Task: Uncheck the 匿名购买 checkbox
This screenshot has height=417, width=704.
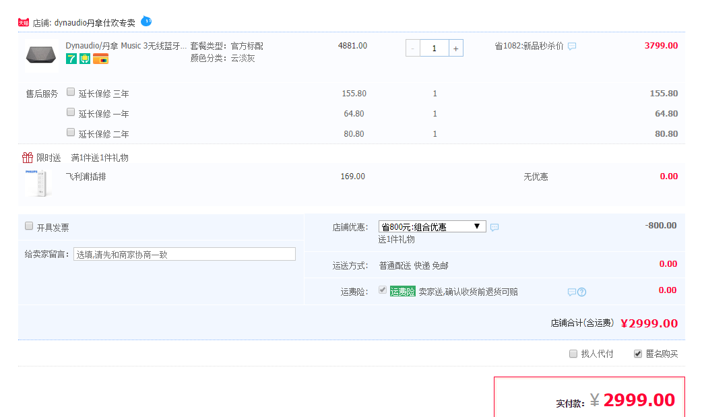Action: 637,354
